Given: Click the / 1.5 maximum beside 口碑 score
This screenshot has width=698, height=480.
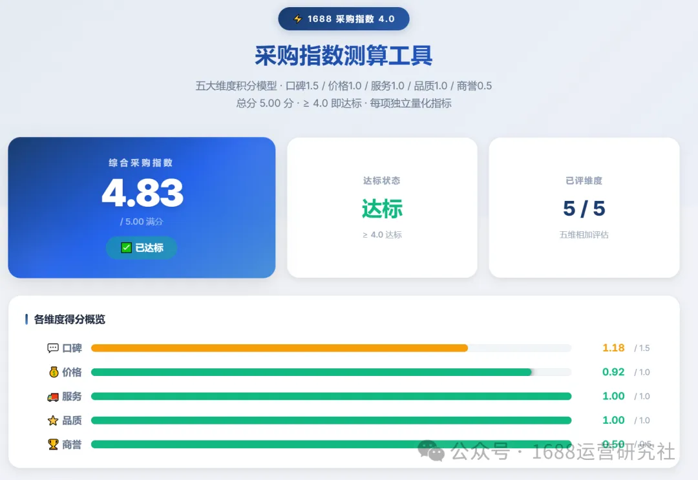Looking at the screenshot, I should click(642, 348).
